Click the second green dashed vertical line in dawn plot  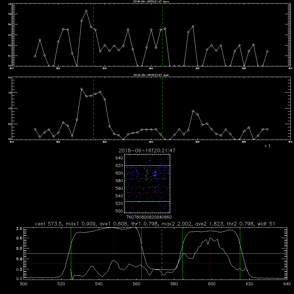pos(162,35)
